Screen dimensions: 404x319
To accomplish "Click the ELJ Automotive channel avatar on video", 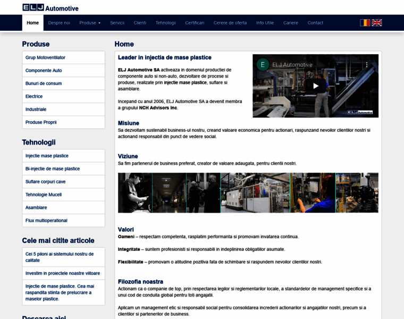I will click(263, 64).
